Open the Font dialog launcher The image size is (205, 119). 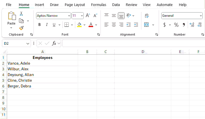tap(99, 34)
